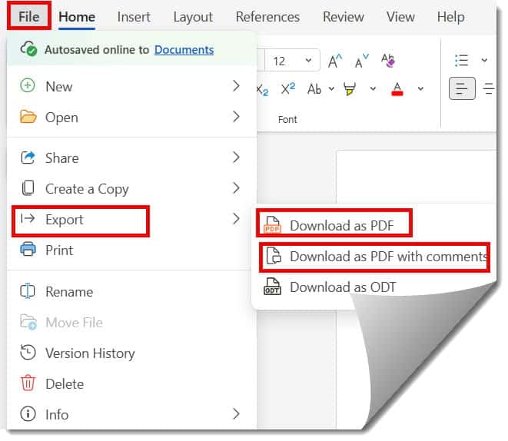
Task: Click the autosaved cloud checkmark icon
Action: click(x=28, y=49)
